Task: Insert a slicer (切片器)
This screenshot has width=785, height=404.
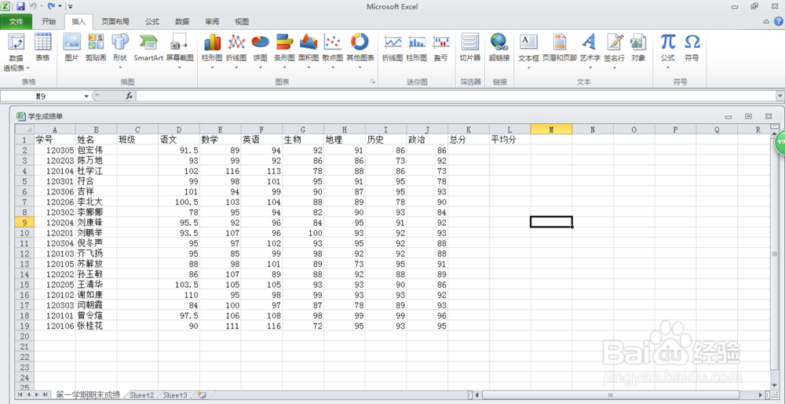Action: (470, 48)
